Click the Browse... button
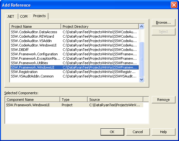Viewport: 179px width, 141px height. pos(164,22)
